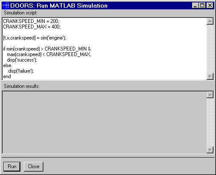Click inside the empty Simulation results box
Image resolution: width=216 pixels, height=175 pixels.
click(x=105, y=122)
